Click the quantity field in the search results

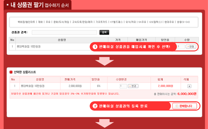181,47
